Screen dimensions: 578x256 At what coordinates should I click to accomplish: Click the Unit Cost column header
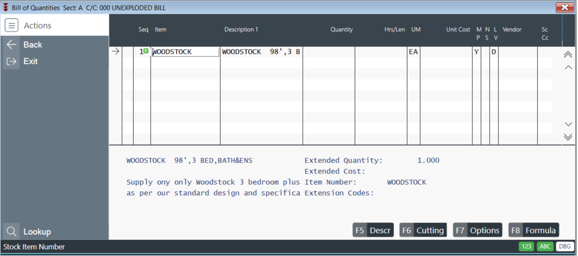tap(458, 29)
